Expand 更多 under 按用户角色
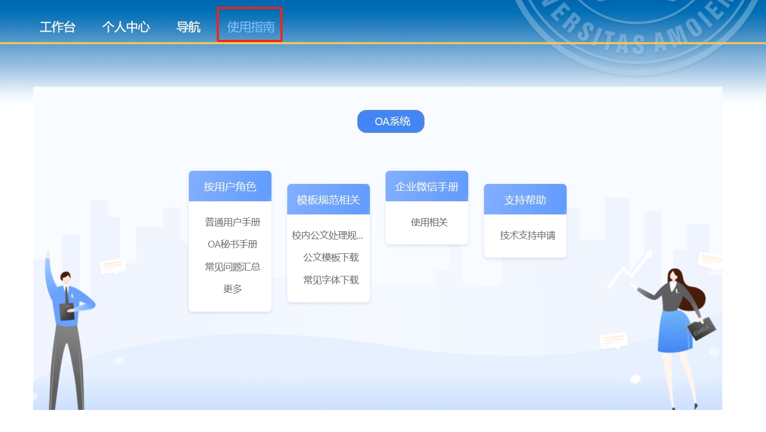Screen dimensions: 766x432 click(233, 289)
